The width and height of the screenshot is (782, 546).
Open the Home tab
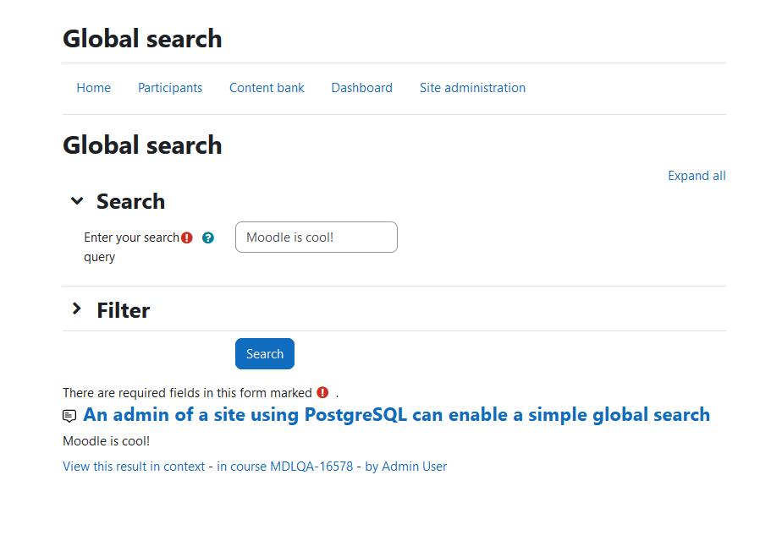point(94,88)
